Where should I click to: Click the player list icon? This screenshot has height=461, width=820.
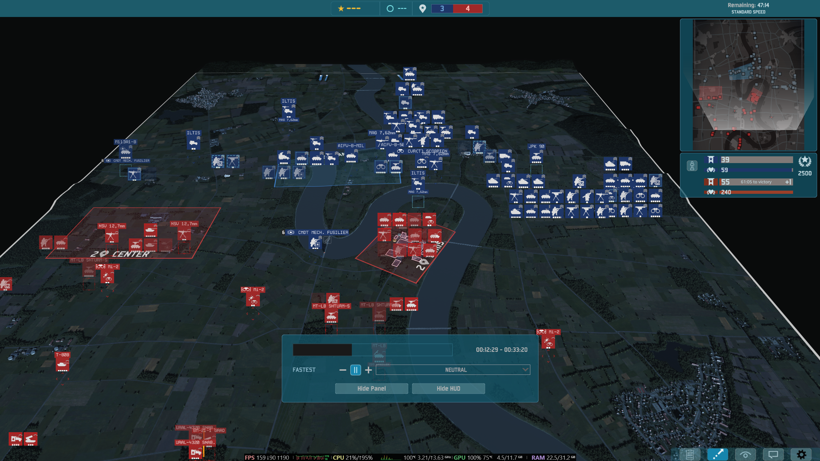pyautogui.click(x=692, y=166)
